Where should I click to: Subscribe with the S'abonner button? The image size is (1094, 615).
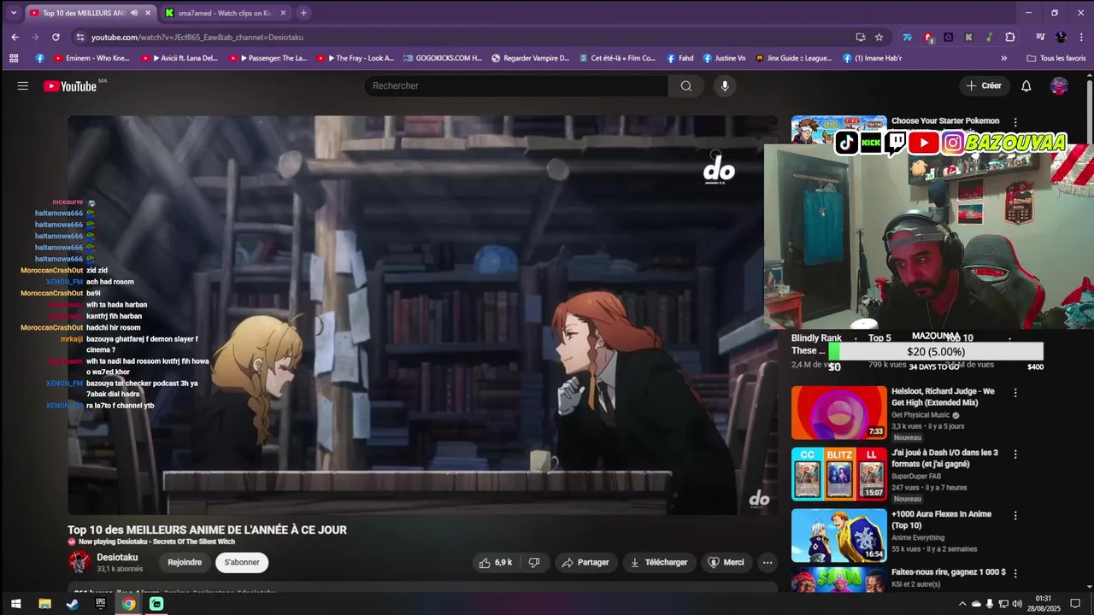click(242, 562)
